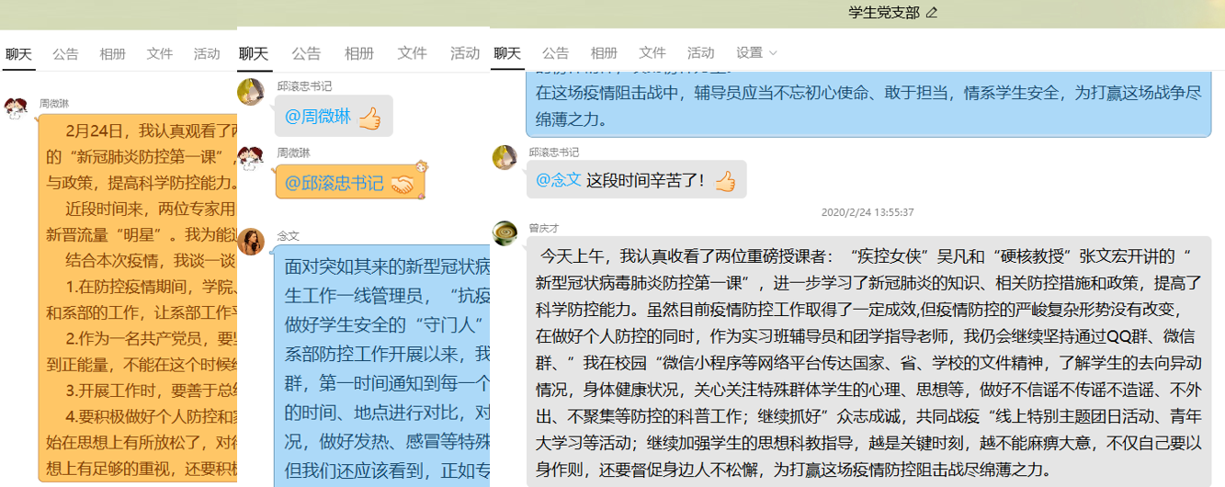Click thumbs-up emoji after 这段时间辛苦了
The image size is (1225, 487).
point(725,180)
